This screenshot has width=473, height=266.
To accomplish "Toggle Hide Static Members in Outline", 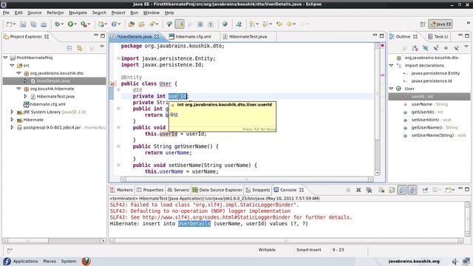I will [435, 48].
